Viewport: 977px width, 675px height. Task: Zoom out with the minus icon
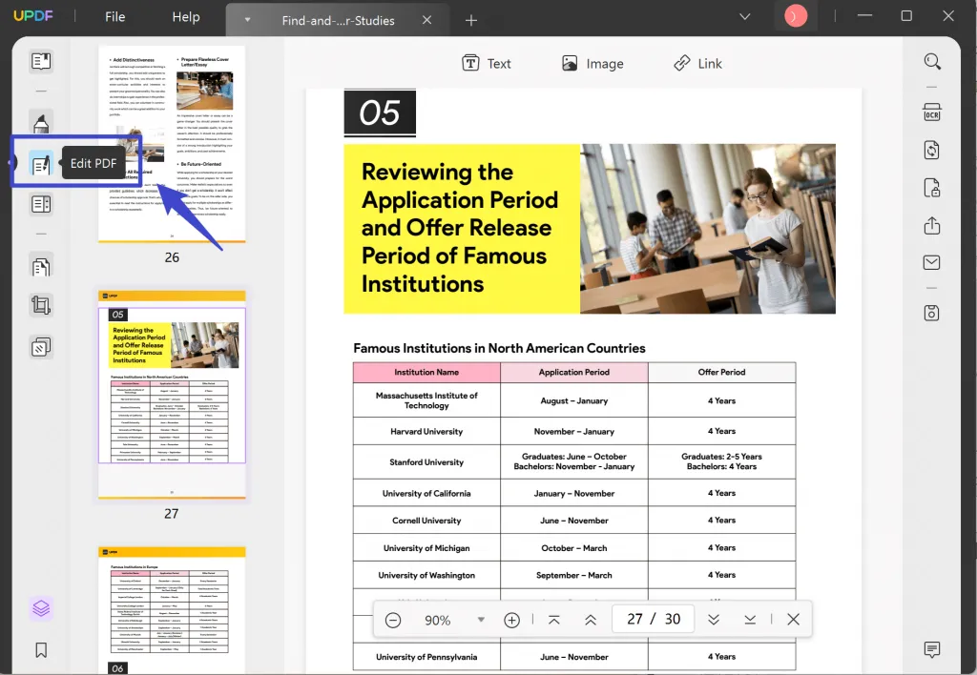[x=393, y=620]
